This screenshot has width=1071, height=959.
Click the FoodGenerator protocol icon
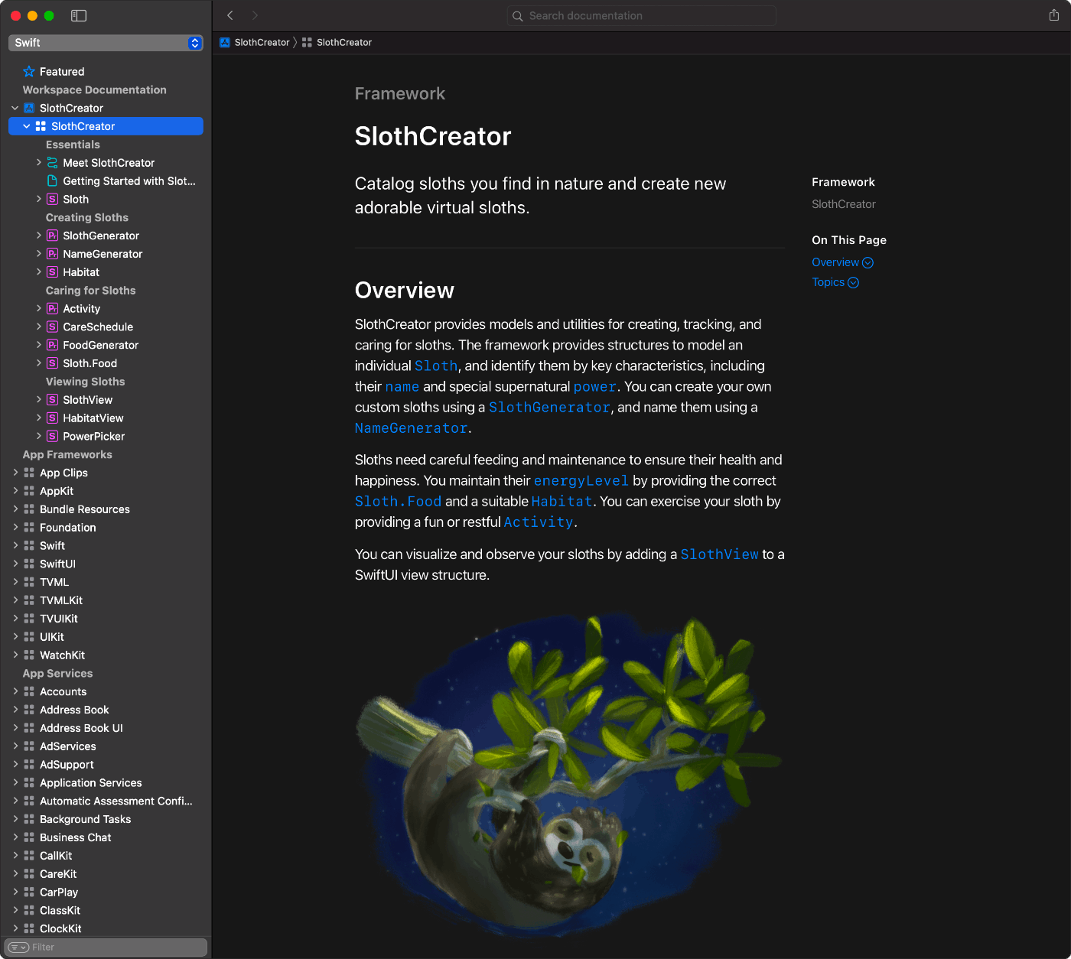[52, 345]
